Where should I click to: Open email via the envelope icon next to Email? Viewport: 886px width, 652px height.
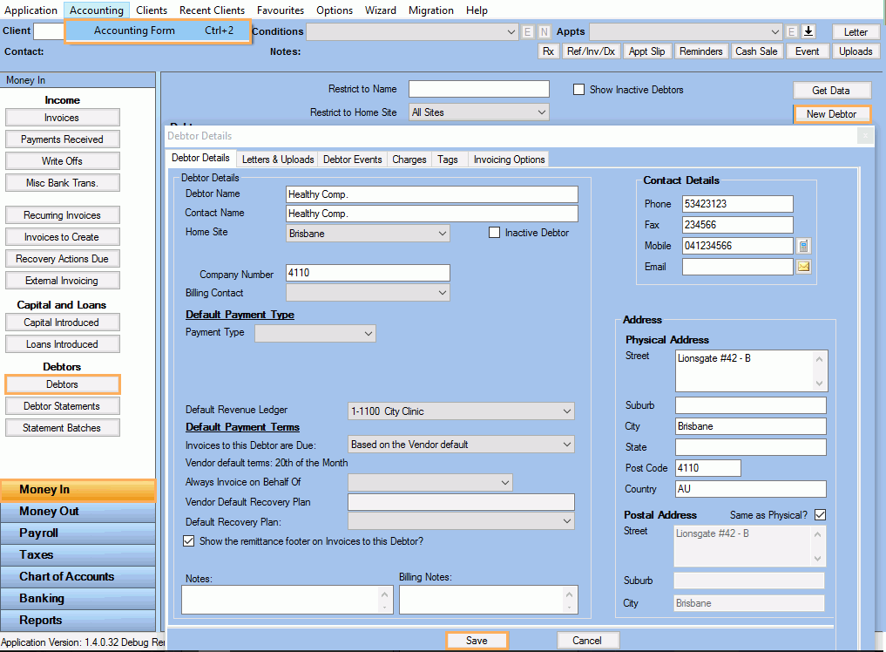coord(802,266)
